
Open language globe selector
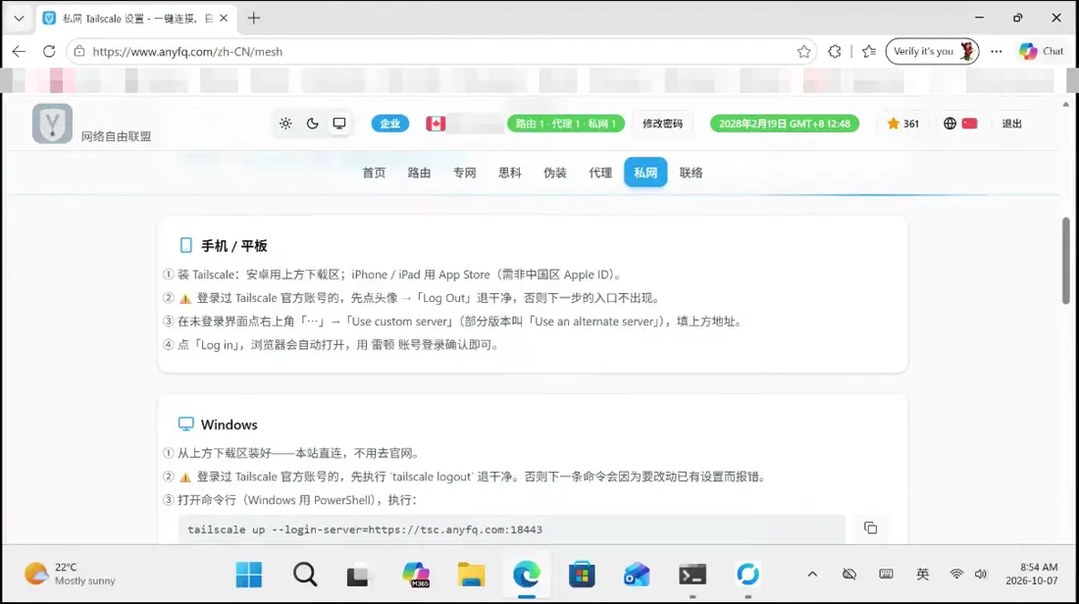click(950, 124)
